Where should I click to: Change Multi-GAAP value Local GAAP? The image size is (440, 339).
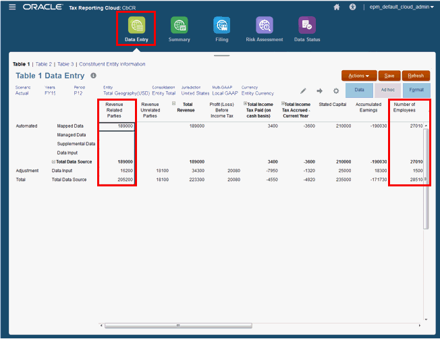[225, 93]
